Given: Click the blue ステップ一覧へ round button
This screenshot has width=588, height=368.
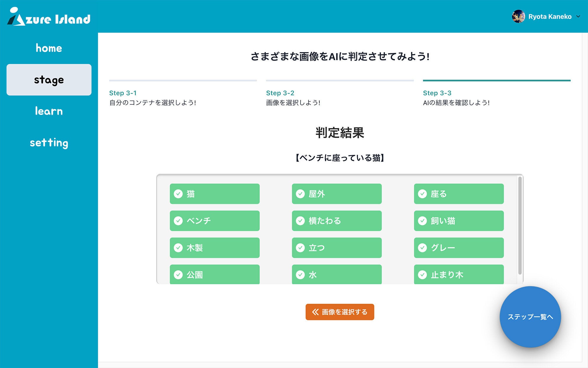Looking at the screenshot, I should click(x=530, y=317).
